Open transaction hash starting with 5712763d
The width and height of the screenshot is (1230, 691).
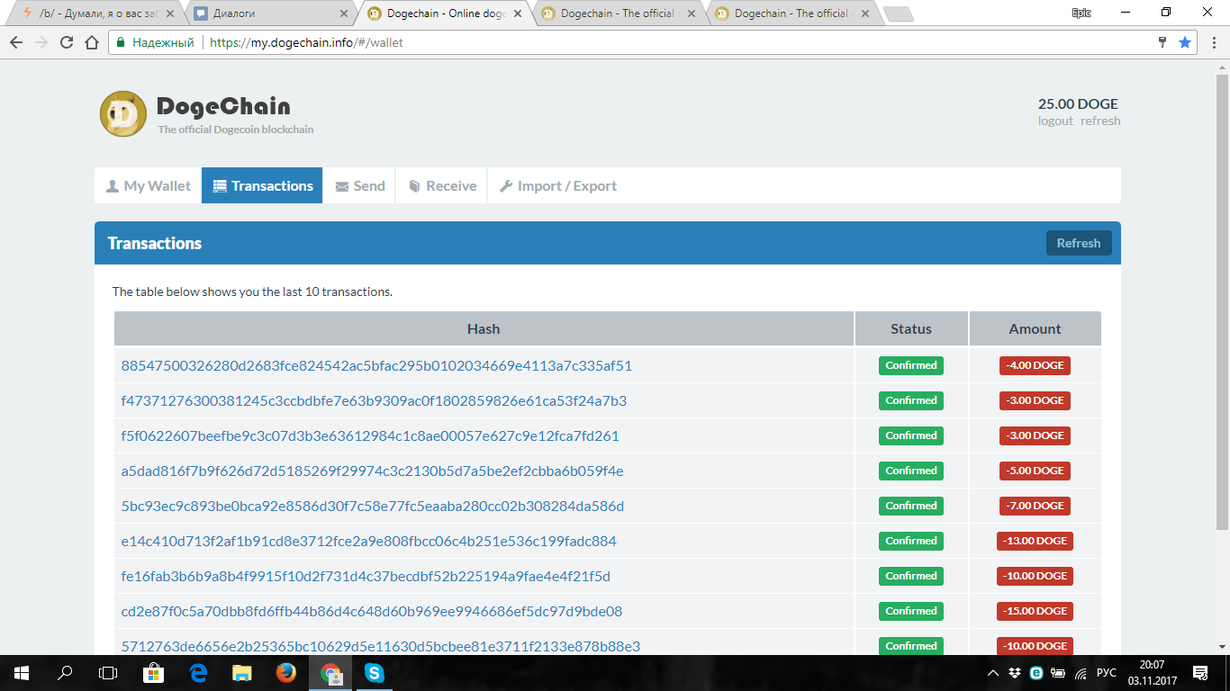coord(381,647)
